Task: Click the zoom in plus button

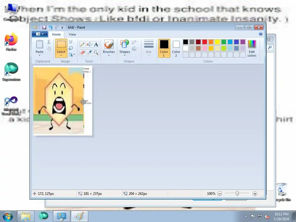Action: (x=255, y=194)
